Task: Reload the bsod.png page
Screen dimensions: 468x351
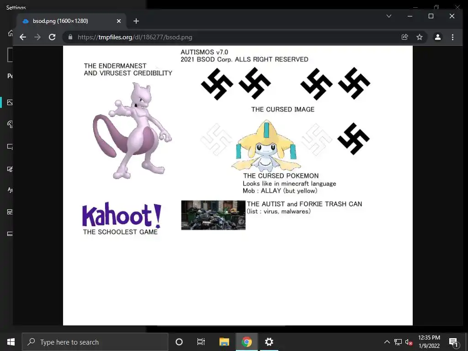Action: pos(52,37)
